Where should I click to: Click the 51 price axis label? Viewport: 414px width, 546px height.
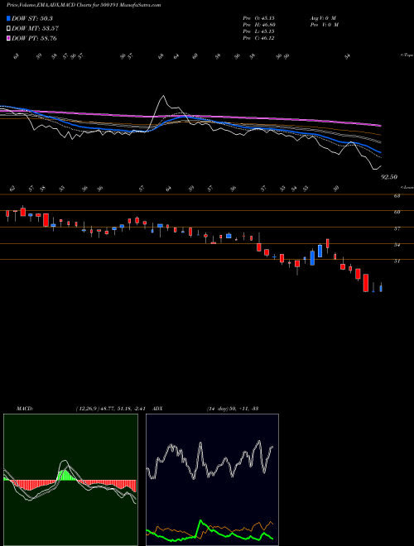[x=397, y=261]
